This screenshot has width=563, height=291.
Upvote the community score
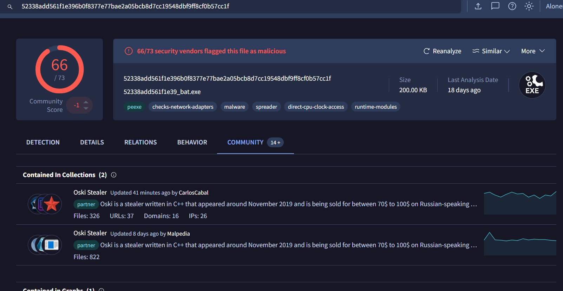tap(86, 102)
